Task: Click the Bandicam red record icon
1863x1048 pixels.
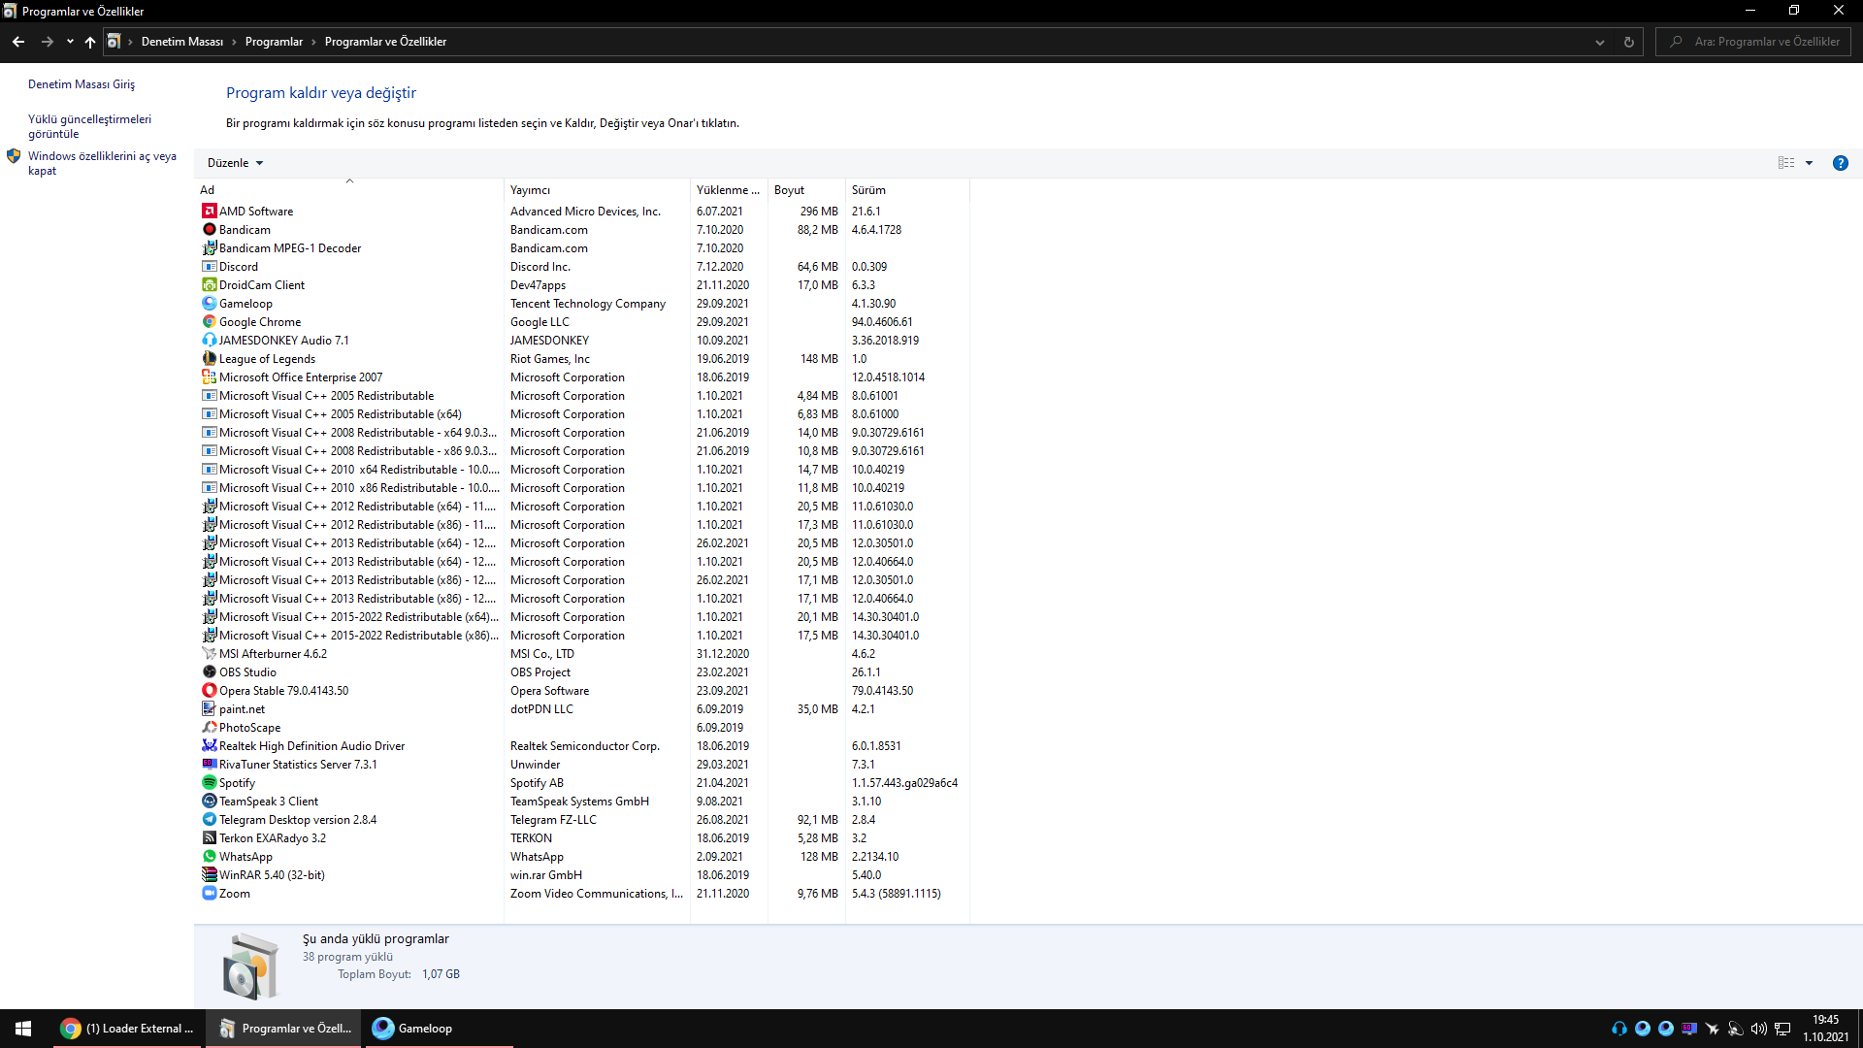Action: [x=209, y=229]
